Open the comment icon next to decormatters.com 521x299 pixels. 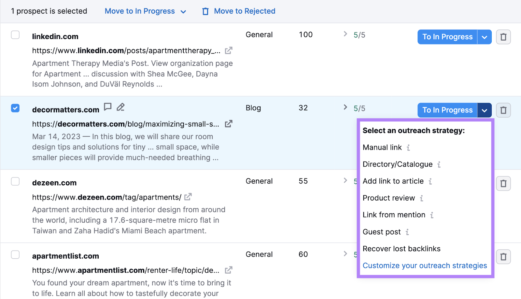(108, 107)
